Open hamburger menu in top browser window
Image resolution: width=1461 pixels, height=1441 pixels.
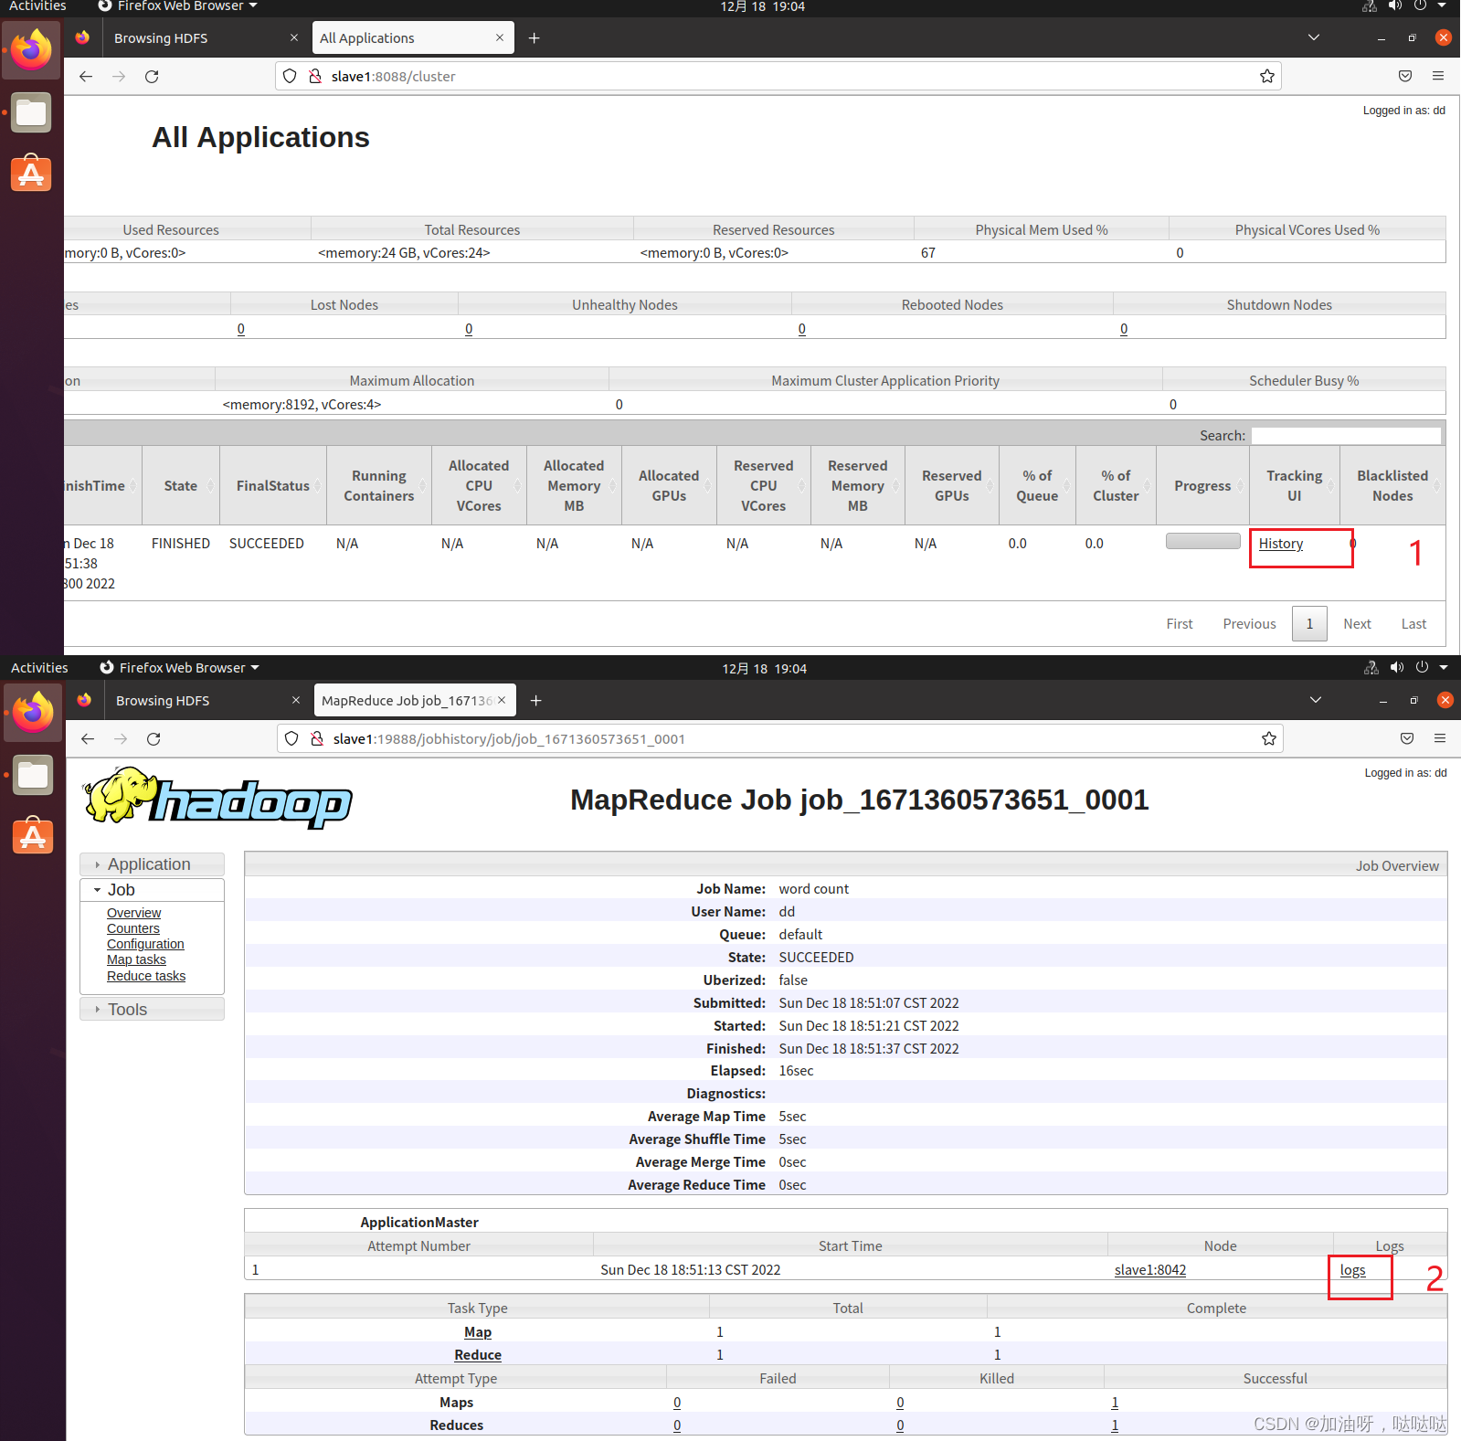pyautogui.click(x=1438, y=77)
